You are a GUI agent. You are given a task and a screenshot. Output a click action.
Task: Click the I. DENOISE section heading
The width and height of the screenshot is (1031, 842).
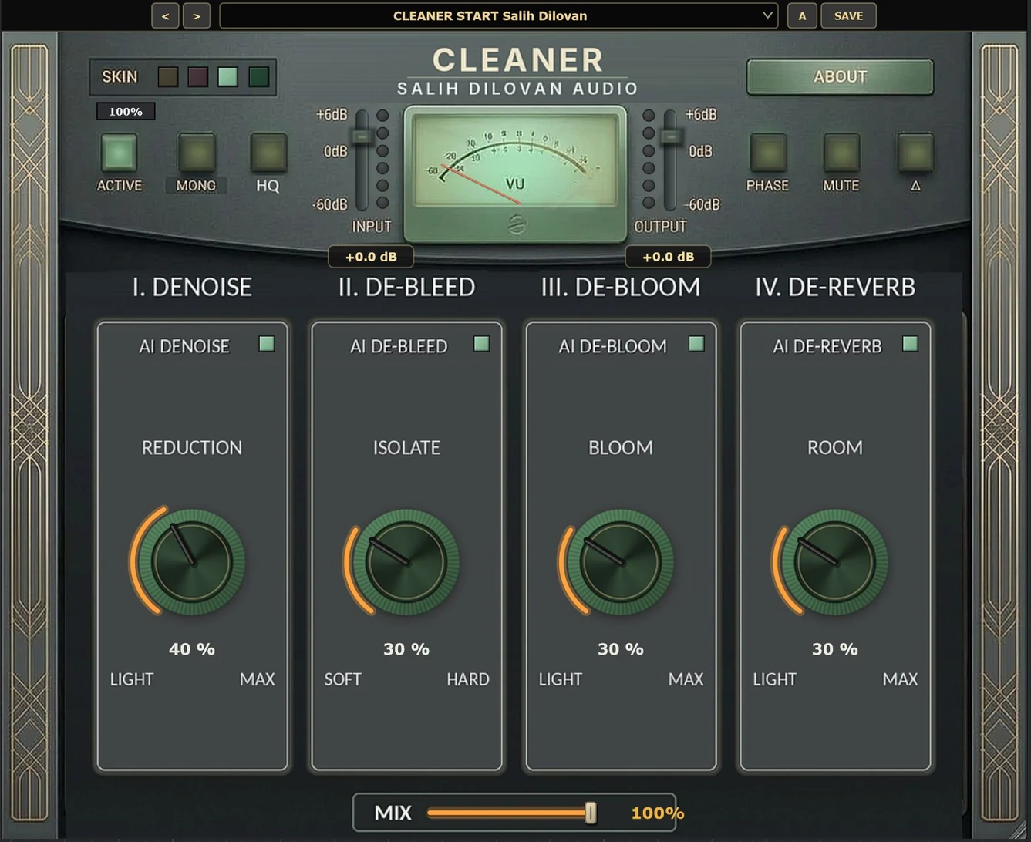tap(192, 287)
